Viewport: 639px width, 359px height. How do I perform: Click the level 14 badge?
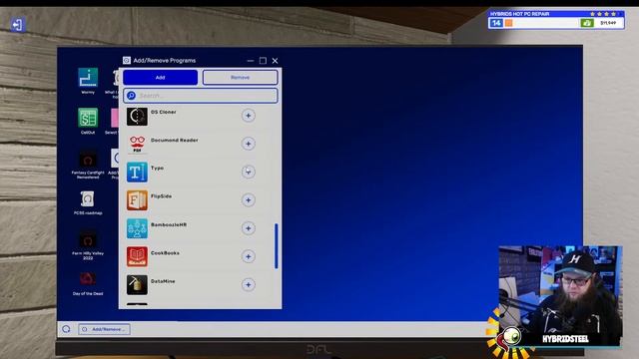(496, 23)
